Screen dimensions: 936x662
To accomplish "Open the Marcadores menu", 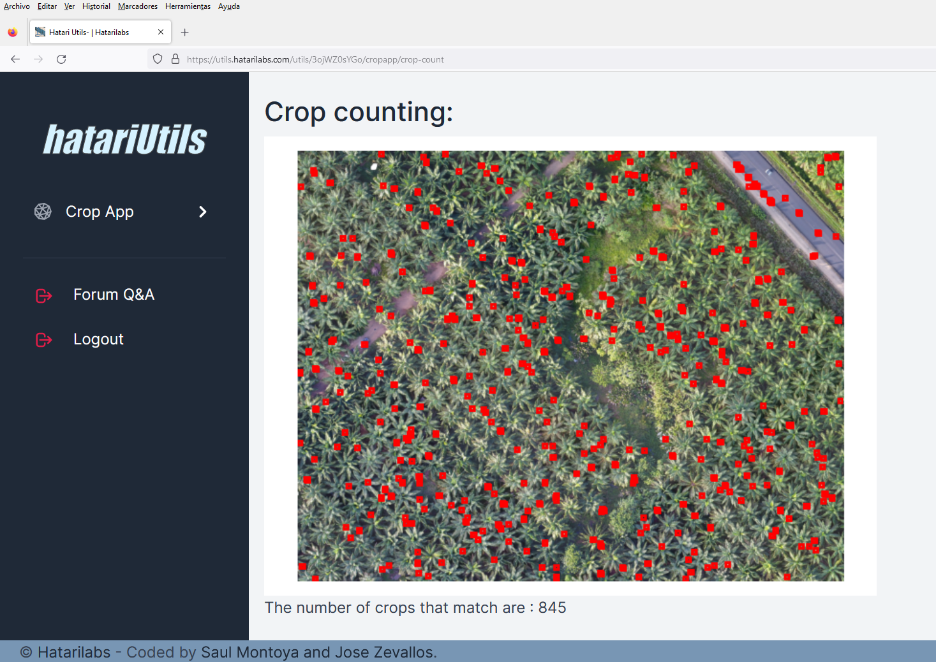I will (138, 6).
